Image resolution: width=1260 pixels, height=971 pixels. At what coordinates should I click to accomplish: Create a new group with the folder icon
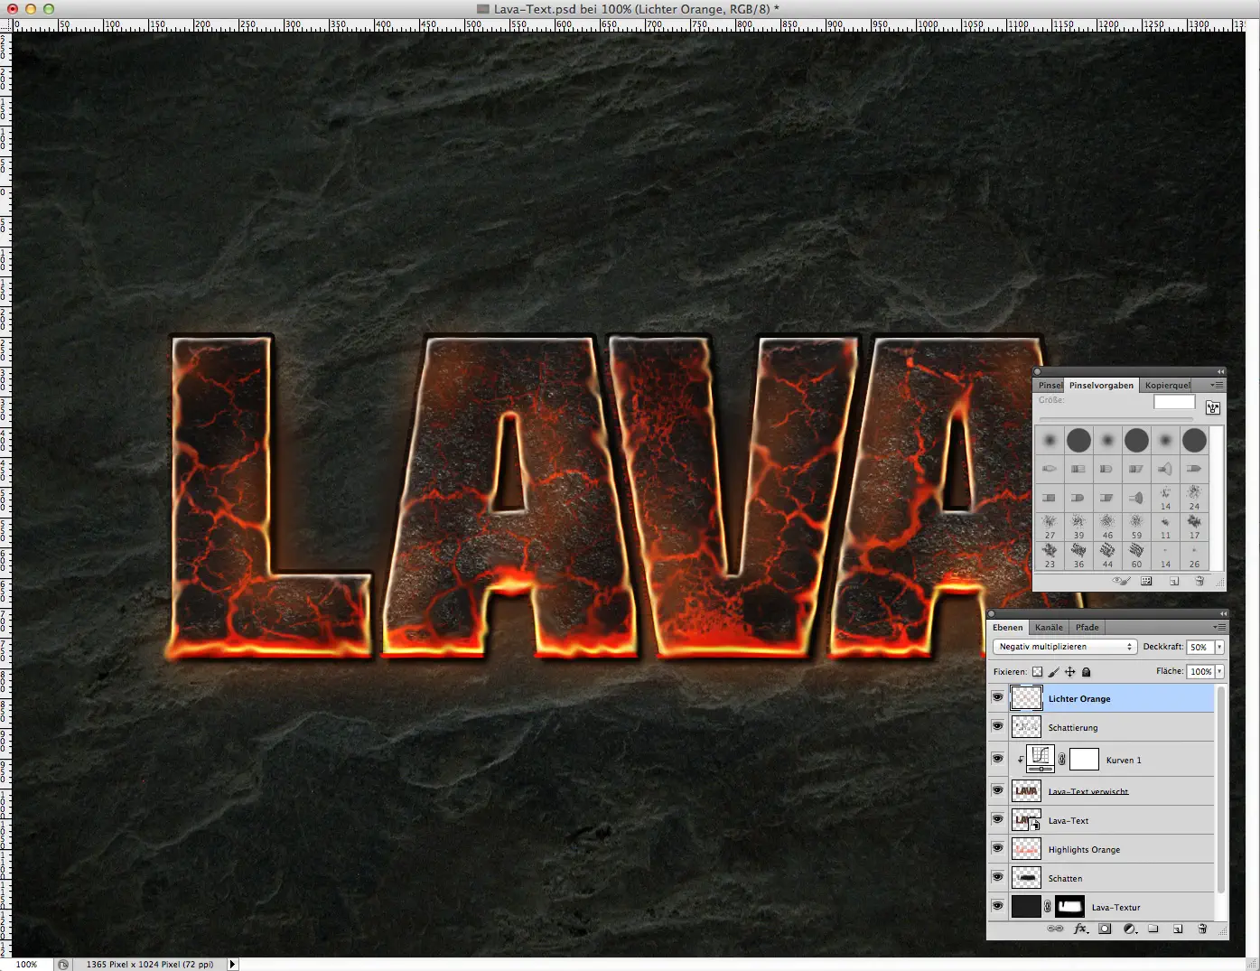(1153, 929)
